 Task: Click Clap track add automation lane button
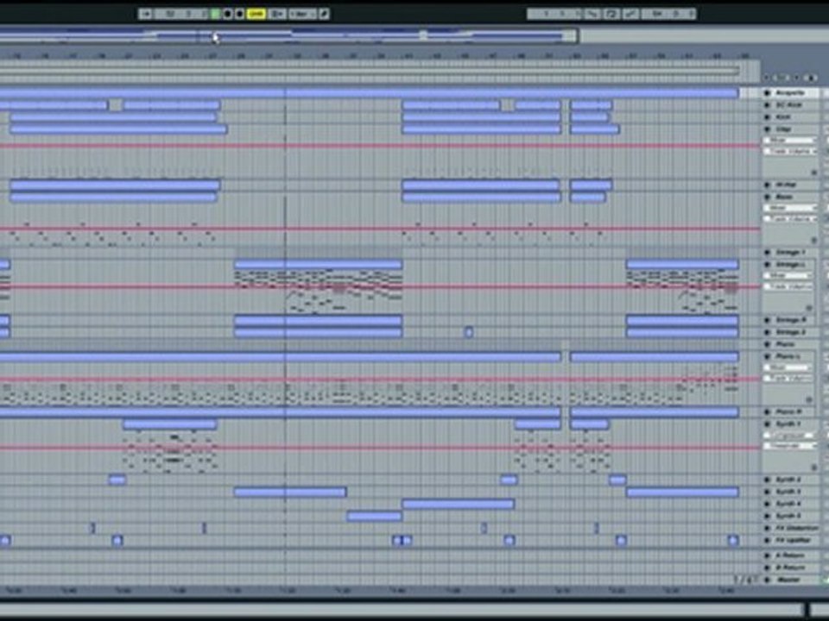point(813,172)
